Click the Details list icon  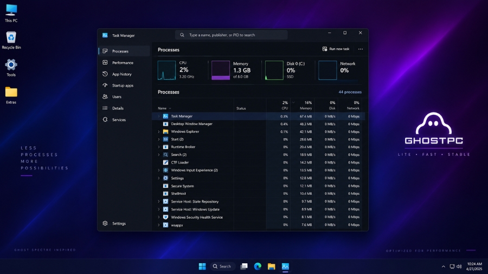click(x=105, y=108)
